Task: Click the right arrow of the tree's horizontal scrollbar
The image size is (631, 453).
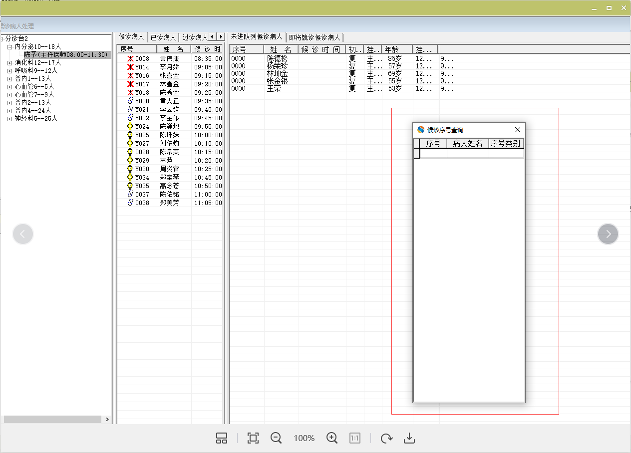Action: tap(107, 420)
